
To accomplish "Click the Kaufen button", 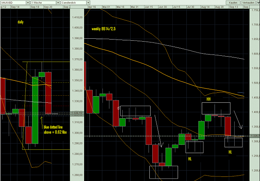I will click(x=233, y=2).
